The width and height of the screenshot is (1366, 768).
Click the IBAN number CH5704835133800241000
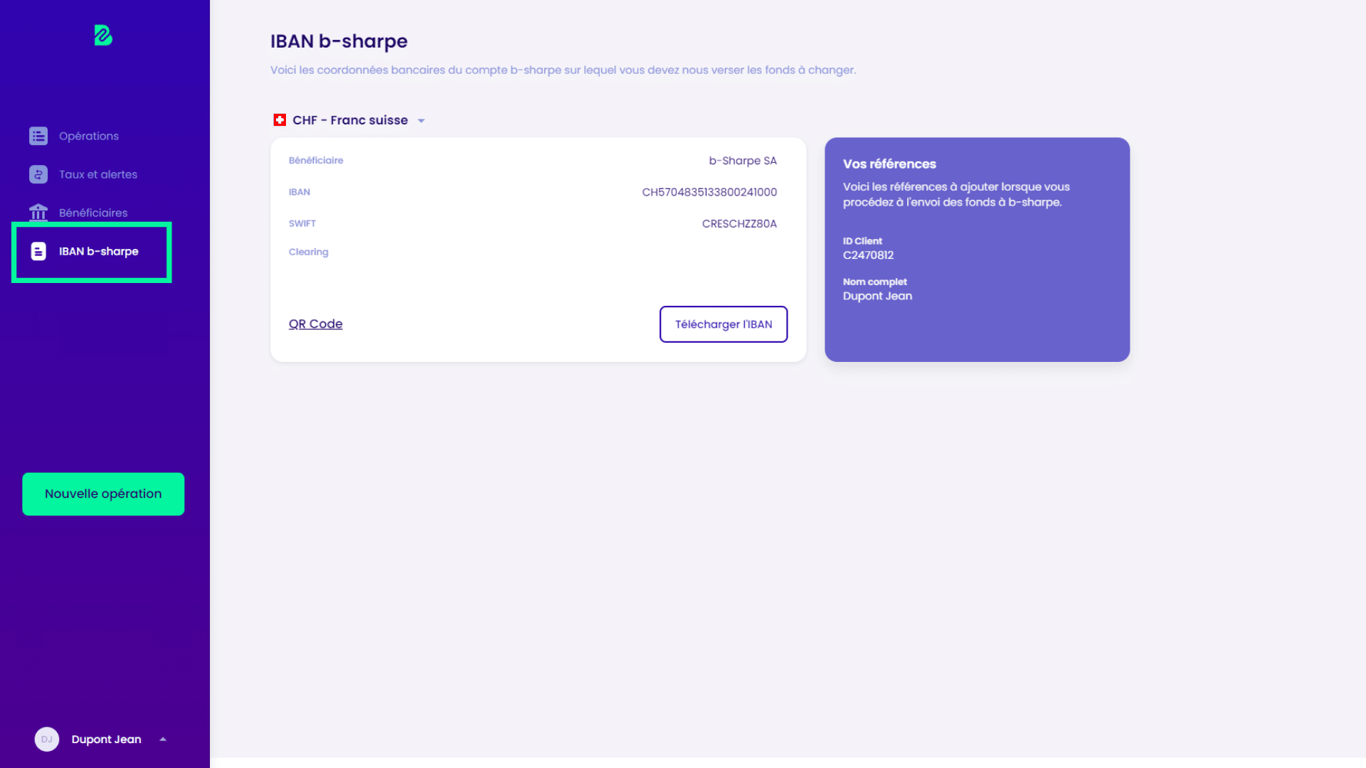click(x=709, y=192)
